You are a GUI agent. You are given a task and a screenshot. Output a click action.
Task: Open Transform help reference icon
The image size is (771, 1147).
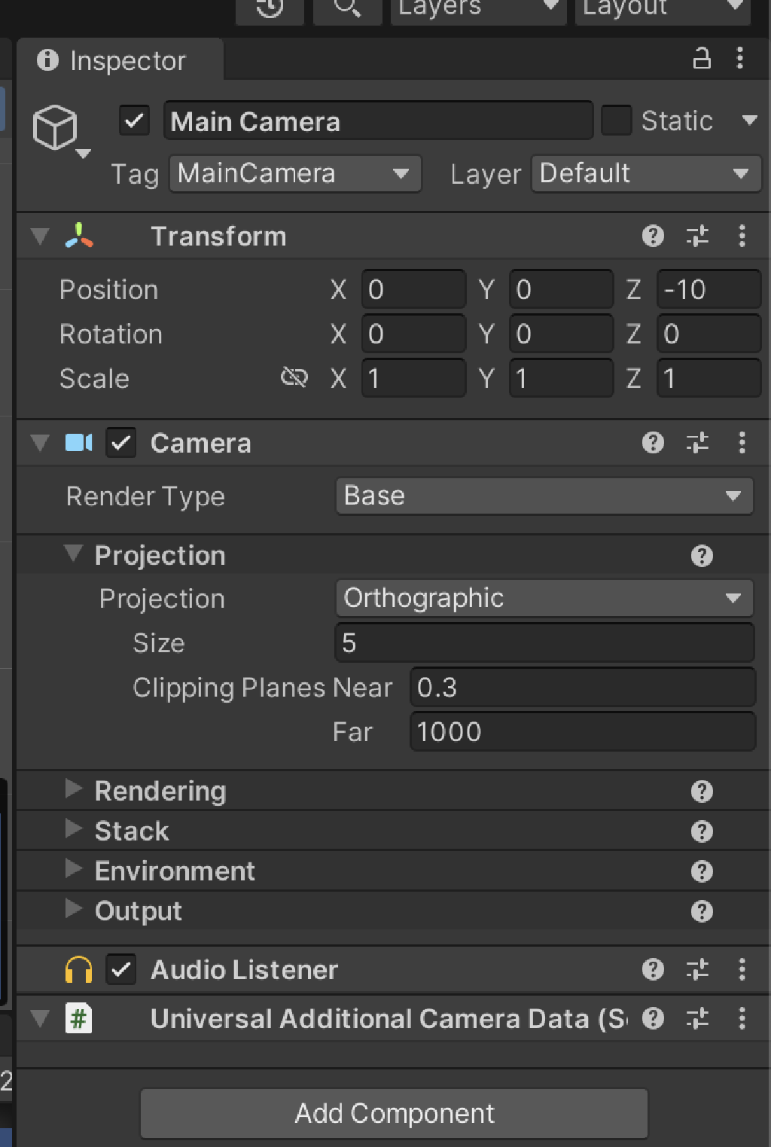[x=653, y=236]
